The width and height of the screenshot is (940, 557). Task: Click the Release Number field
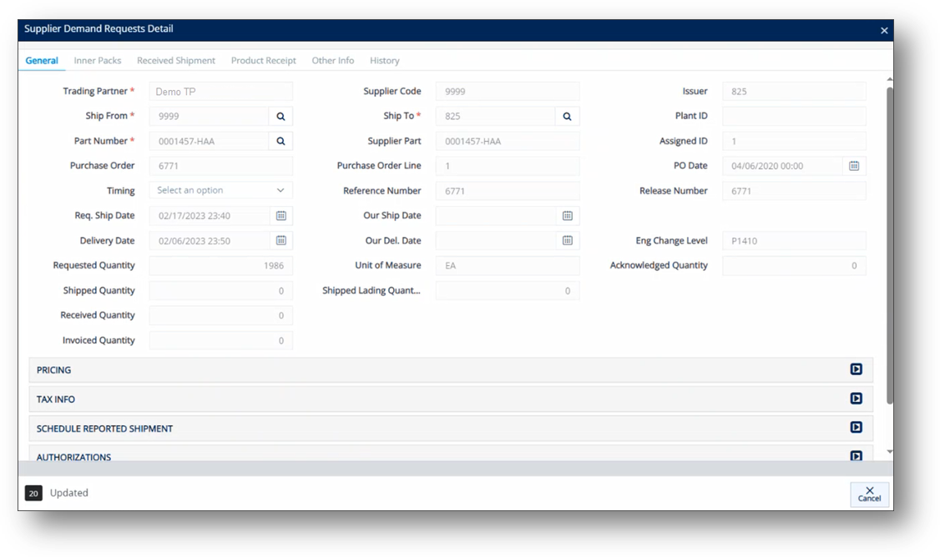(794, 191)
